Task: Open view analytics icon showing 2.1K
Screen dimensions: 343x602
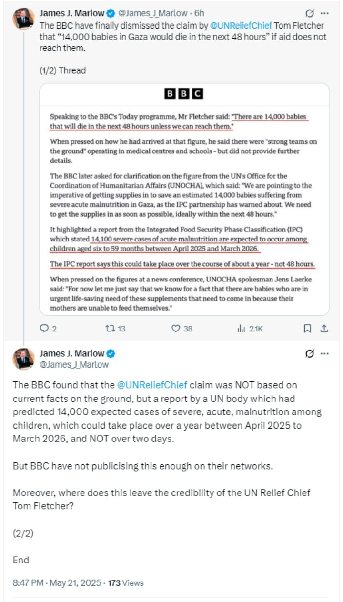Action: 241,328
